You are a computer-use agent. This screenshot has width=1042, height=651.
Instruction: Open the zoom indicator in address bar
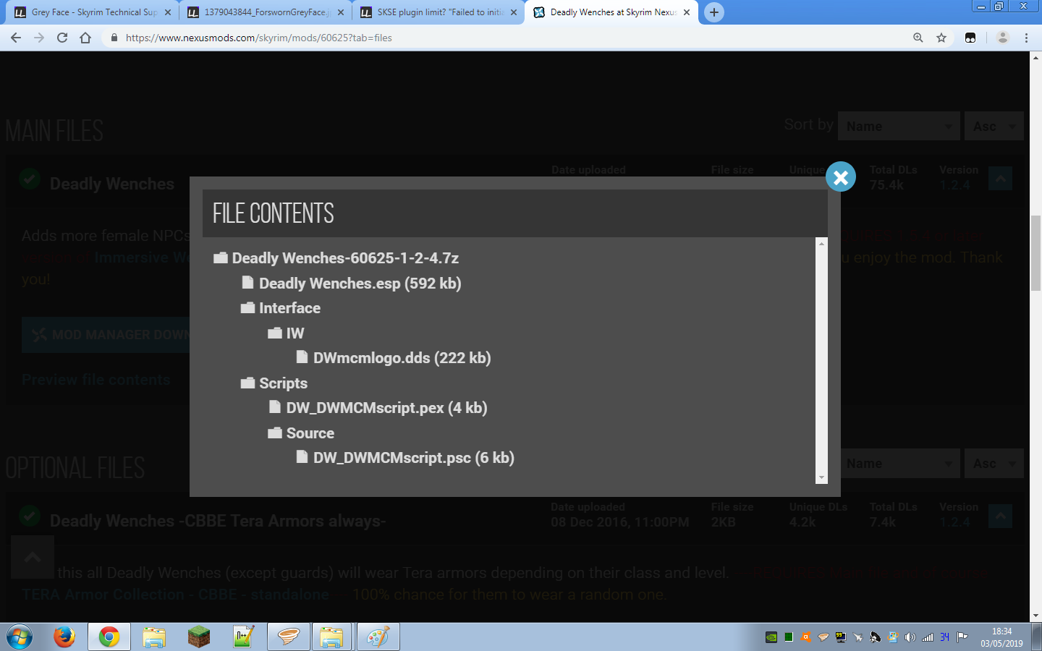[918, 38]
